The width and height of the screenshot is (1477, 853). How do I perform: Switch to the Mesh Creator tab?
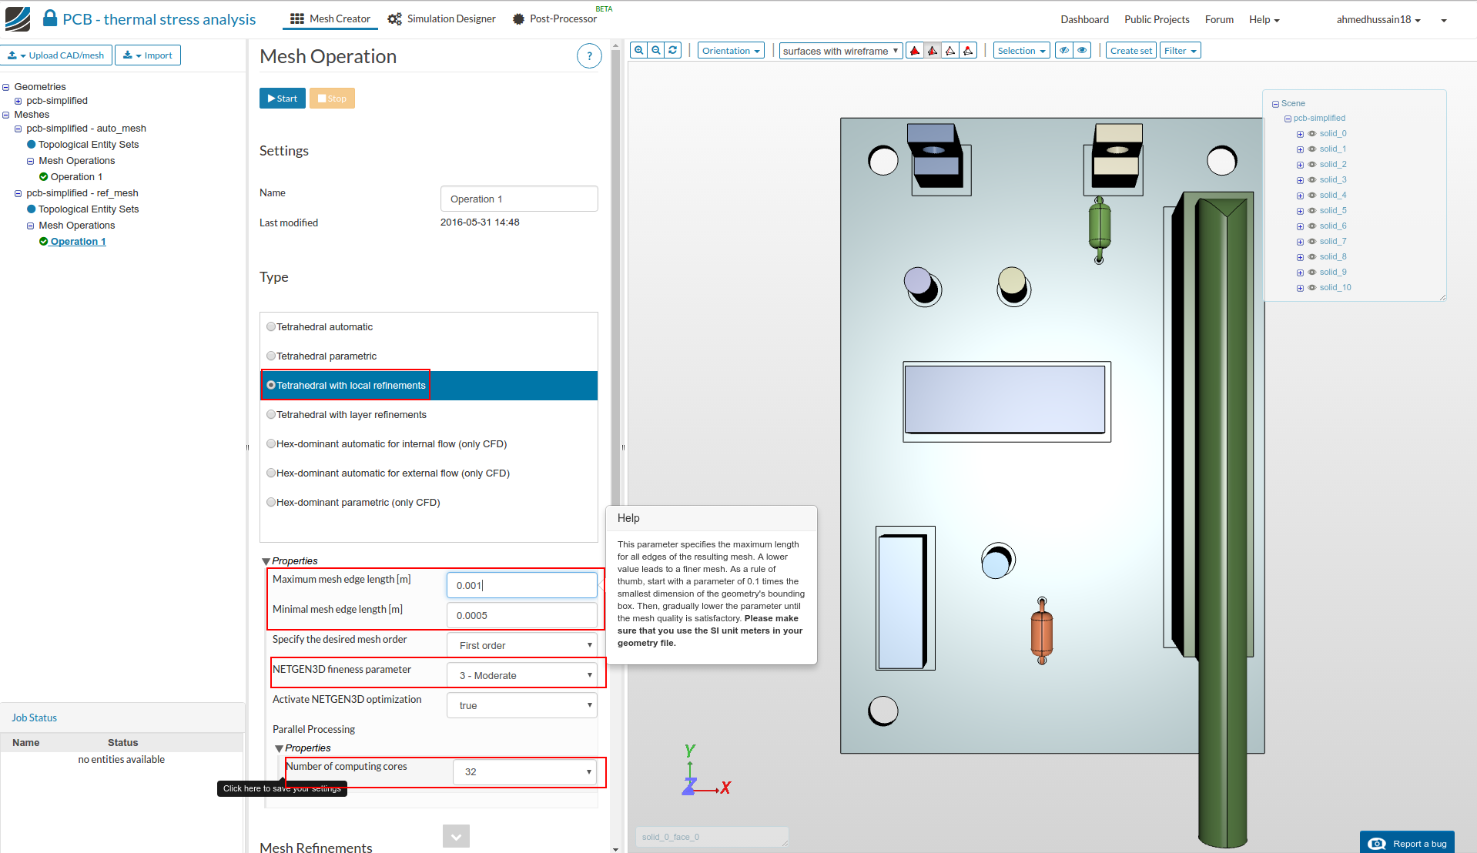point(330,19)
